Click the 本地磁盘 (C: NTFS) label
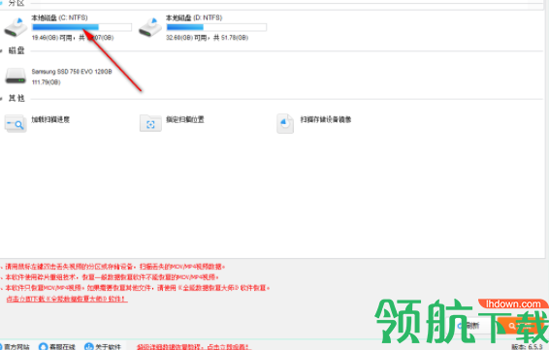Image resolution: width=549 pixels, height=350 pixels. coord(59,17)
